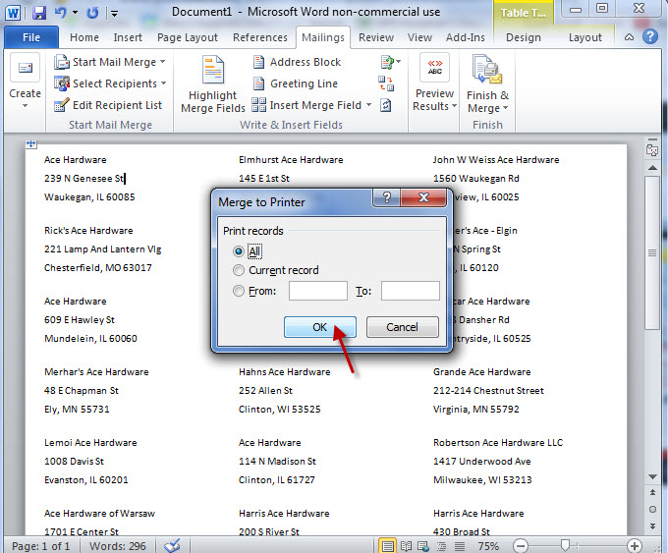
Task: Click the Create envelopes icon
Action: 26,68
